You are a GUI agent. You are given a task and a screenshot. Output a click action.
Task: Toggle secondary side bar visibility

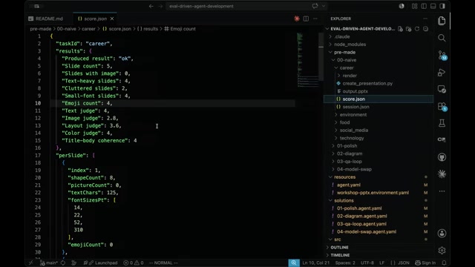click(442, 6)
